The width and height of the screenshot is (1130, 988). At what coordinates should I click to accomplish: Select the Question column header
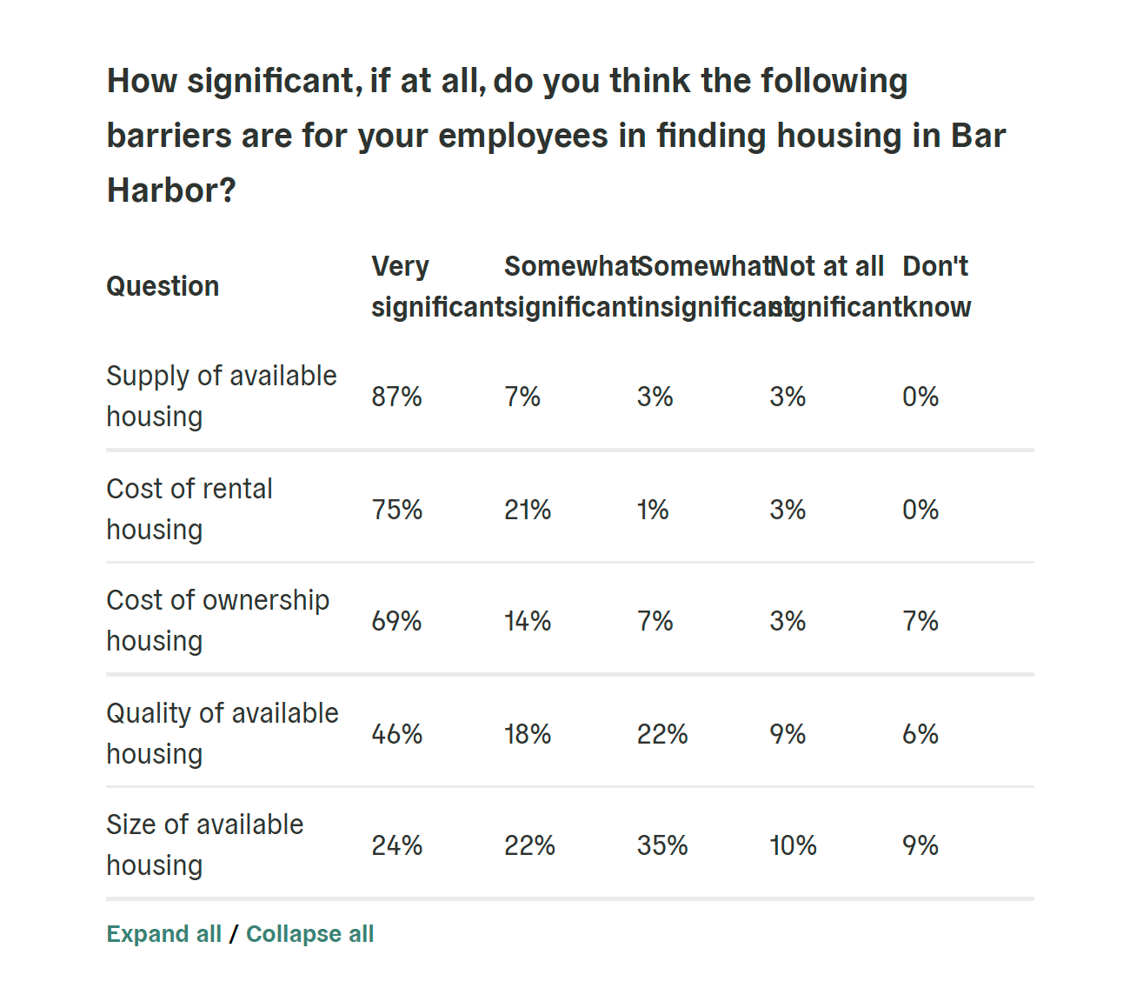[x=163, y=285]
